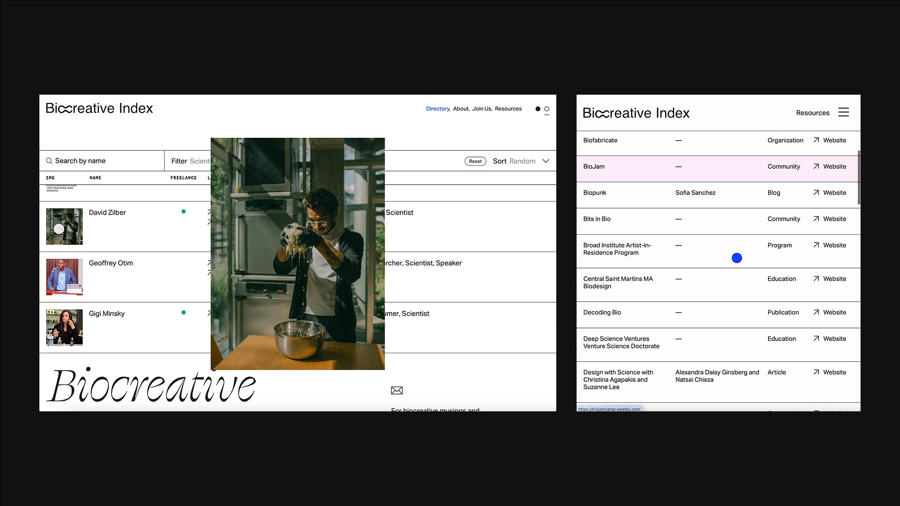The width and height of the screenshot is (900, 506).
Task: Click the NAME column header
Action: click(95, 178)
